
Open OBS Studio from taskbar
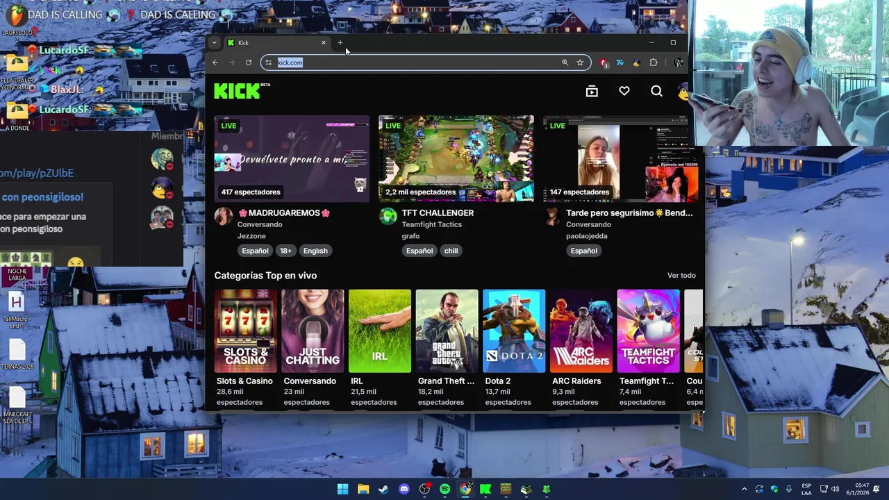pyautogui.click(x=424, y=489)
